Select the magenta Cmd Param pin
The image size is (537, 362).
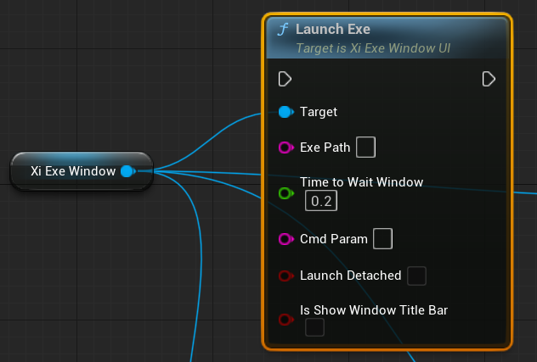pyautogui.click(x=286, y=238)
